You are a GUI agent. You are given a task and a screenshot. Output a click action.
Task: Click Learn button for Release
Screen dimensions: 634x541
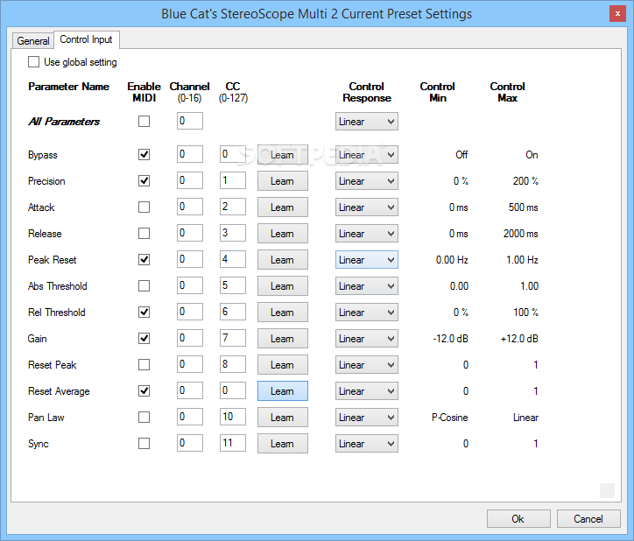point(283,234)
